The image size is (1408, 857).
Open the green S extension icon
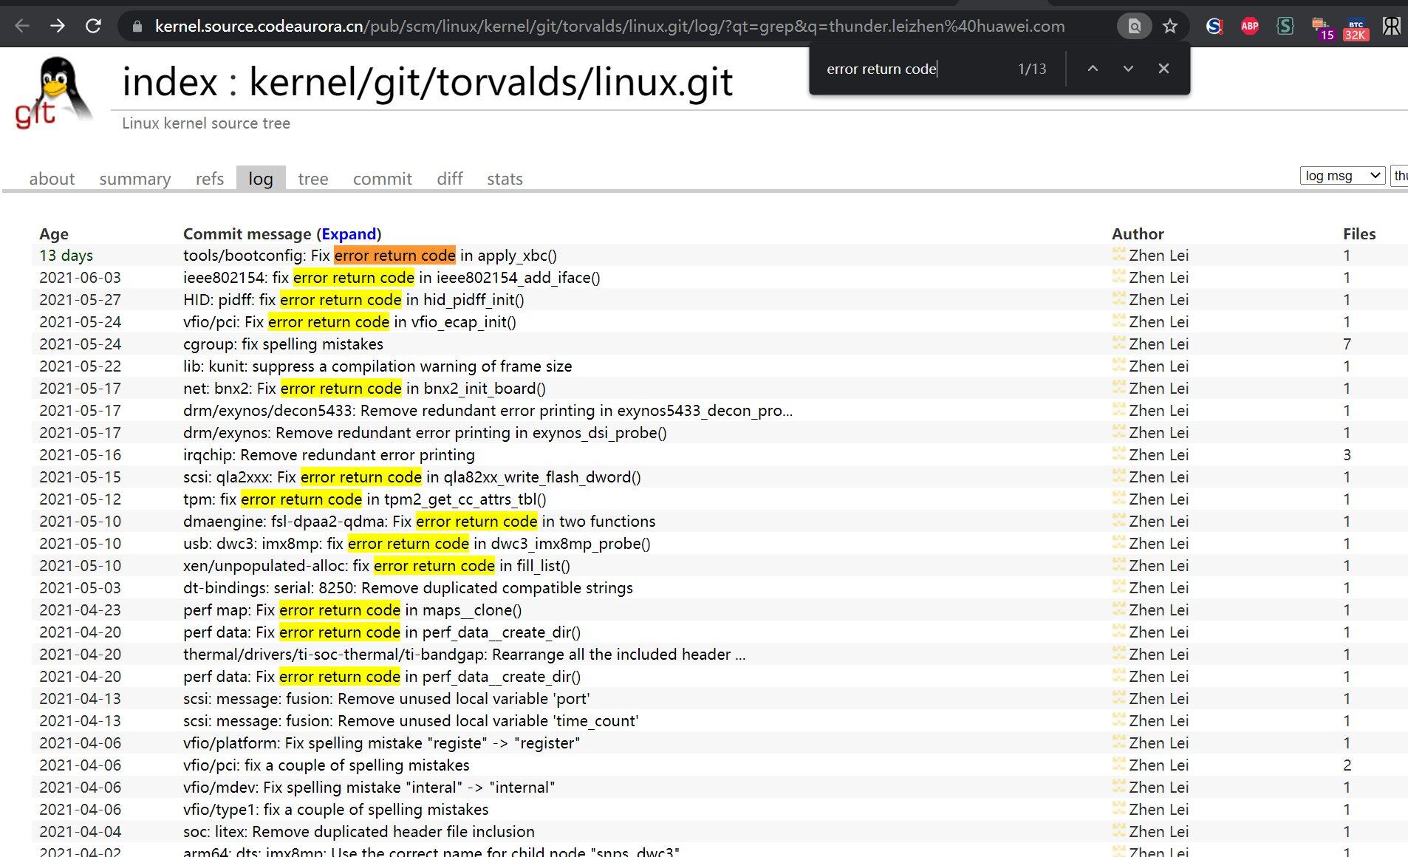pyautogui.click(x=1285, y=27)
